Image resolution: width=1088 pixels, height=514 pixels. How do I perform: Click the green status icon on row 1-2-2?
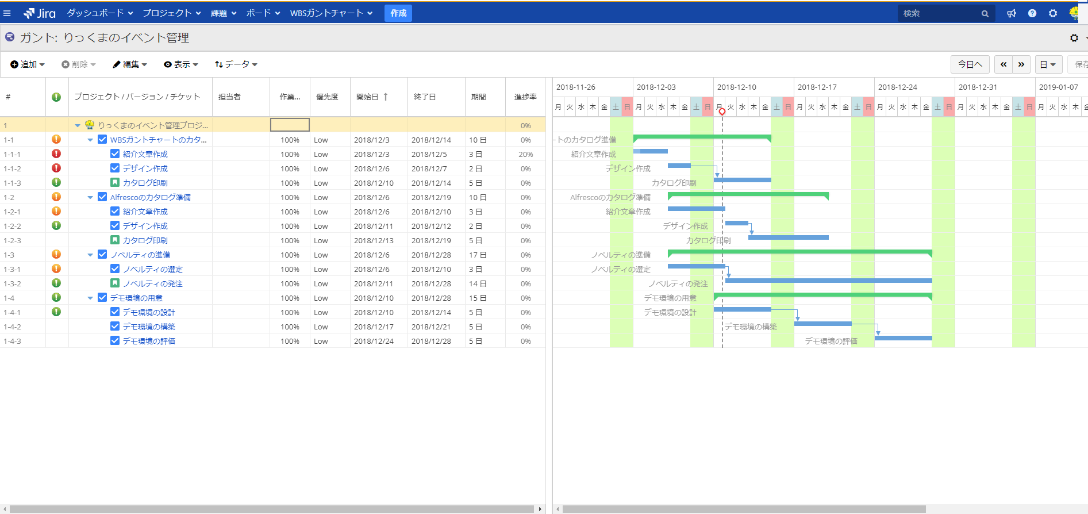point(56,225)
